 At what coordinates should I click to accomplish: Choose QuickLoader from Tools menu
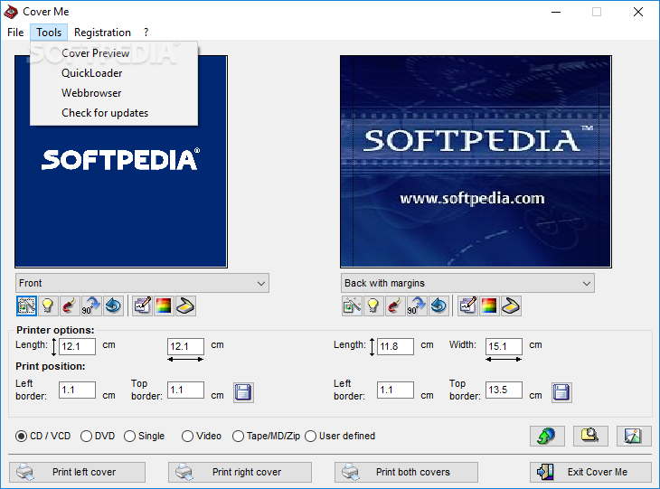pyautogui.click(x=114, y=73)
